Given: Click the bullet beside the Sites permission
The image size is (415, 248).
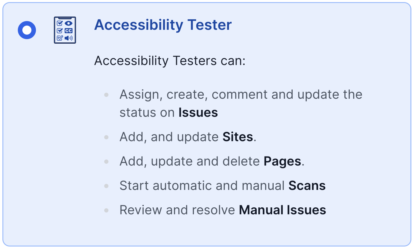Looking at the screenshot, I should point(106,137).
